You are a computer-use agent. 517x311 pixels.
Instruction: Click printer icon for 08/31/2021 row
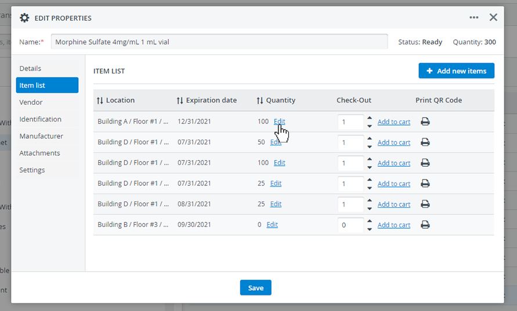click(x=425, y=204)
